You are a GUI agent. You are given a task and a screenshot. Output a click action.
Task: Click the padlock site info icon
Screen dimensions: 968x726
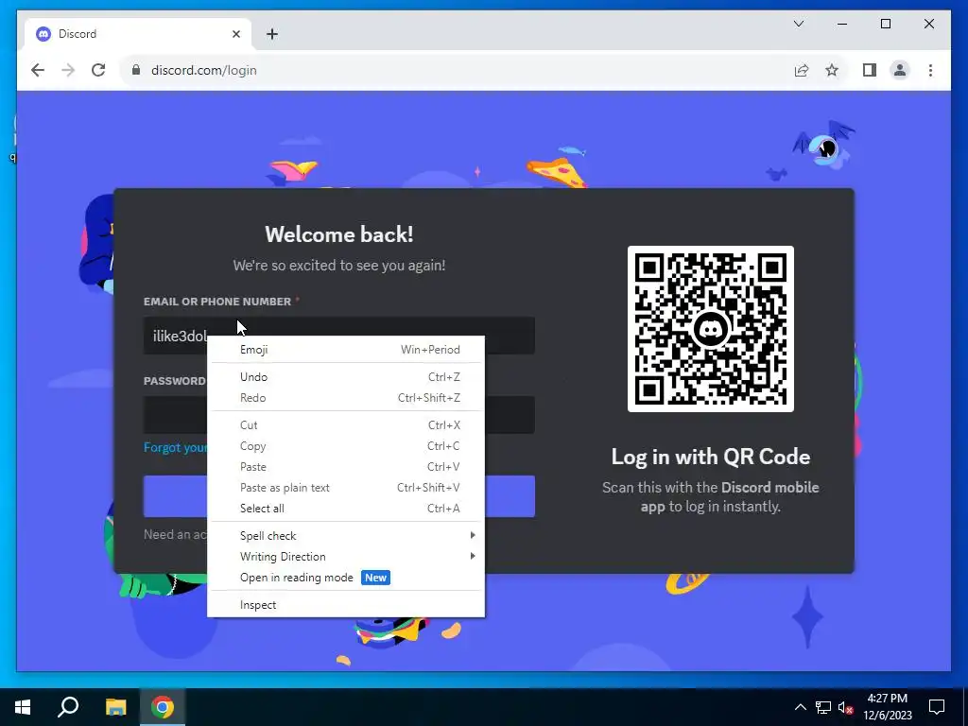(x=136, y=70)
